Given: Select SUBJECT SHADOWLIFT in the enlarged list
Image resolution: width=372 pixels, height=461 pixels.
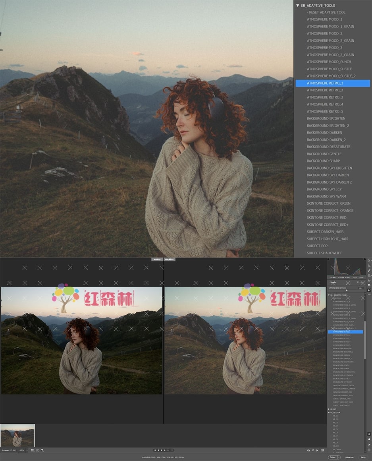Looking at the screenshot, I should pos(324,253).
